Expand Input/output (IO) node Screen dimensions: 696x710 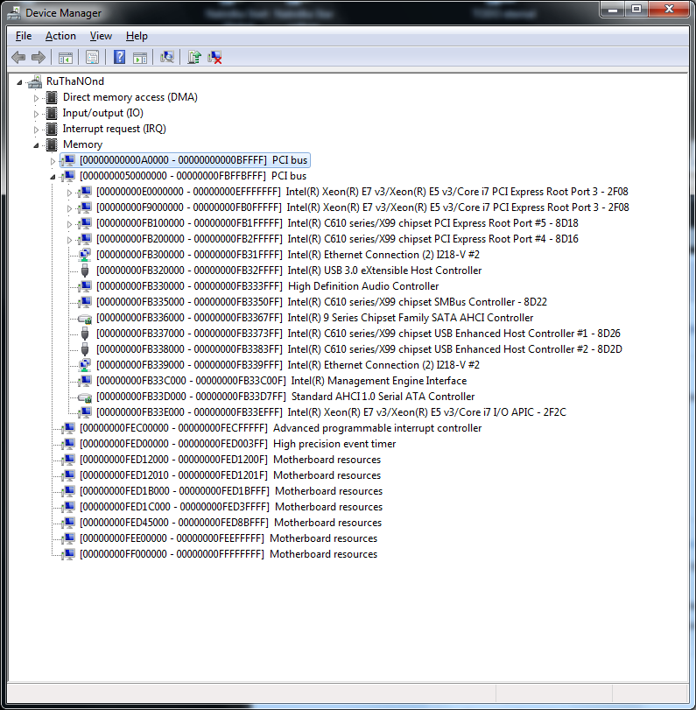coord(36,114)
